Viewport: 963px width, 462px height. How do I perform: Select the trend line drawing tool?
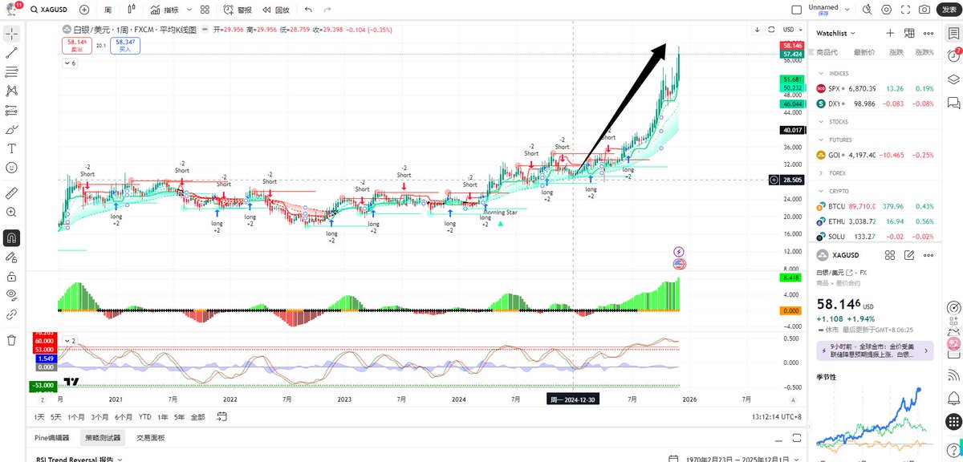pos(12,53)
